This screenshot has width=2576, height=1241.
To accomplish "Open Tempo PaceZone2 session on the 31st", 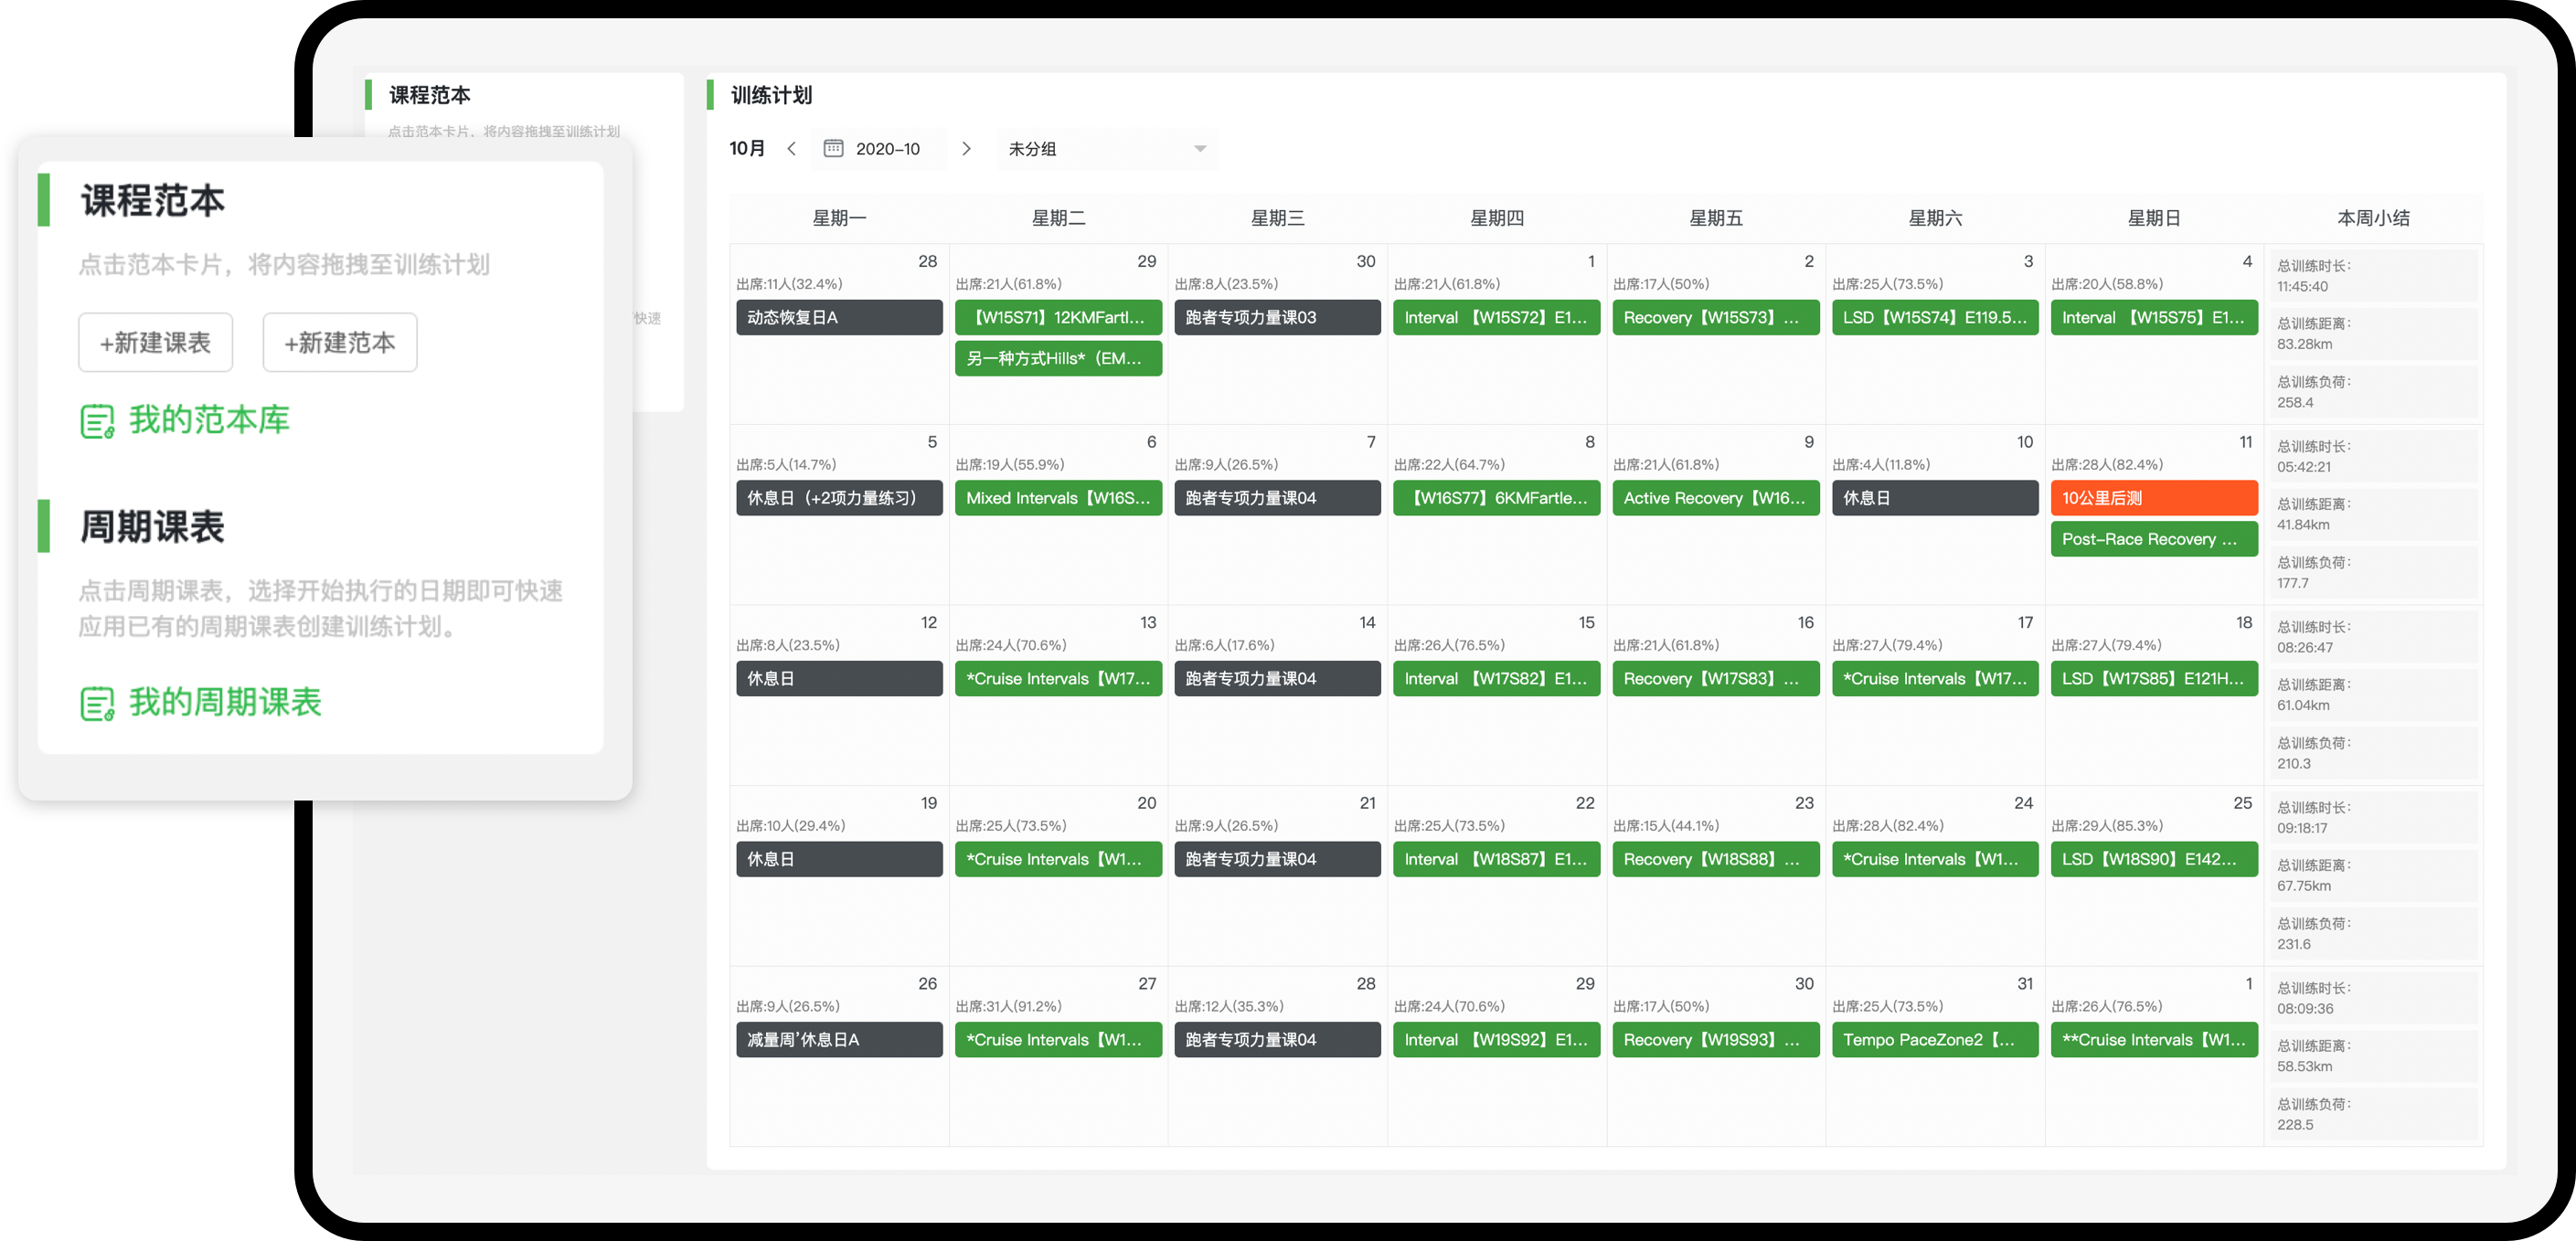I will pos(1934,1040).
